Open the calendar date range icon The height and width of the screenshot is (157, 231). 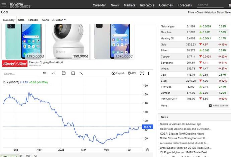64,73
